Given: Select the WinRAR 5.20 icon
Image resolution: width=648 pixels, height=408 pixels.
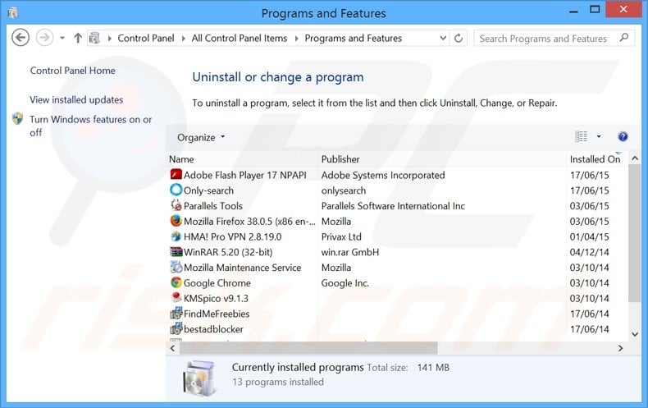Looking at the screenshot, I should point(176,251).
